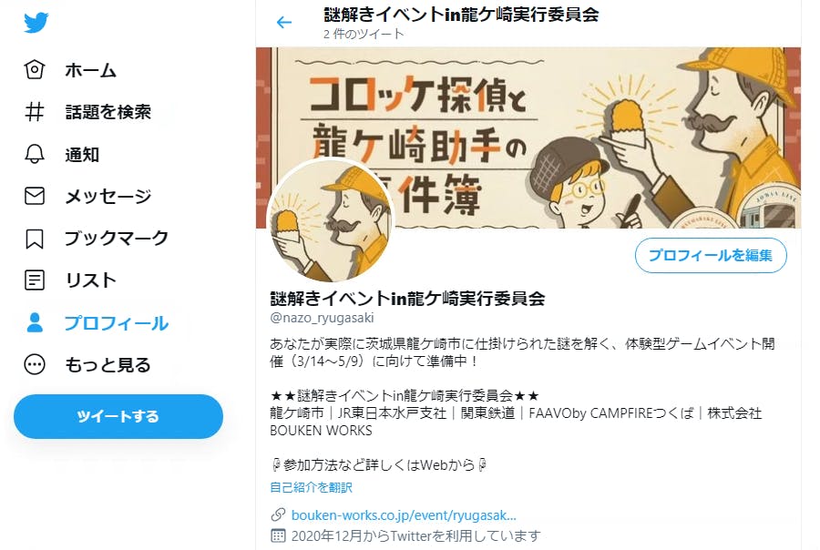Go back with the left arrow
Viewport: 820px width, 550px height.
[284, 23]
